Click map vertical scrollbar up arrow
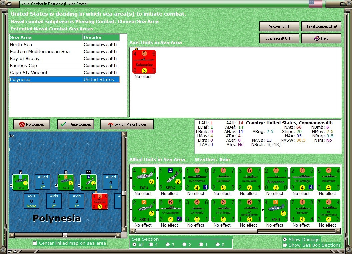 coord(124,135)
